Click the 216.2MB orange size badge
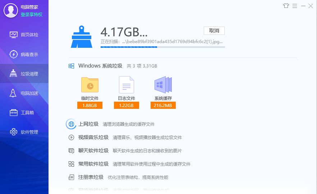This screenshot has height=194, width=317. 163,105
